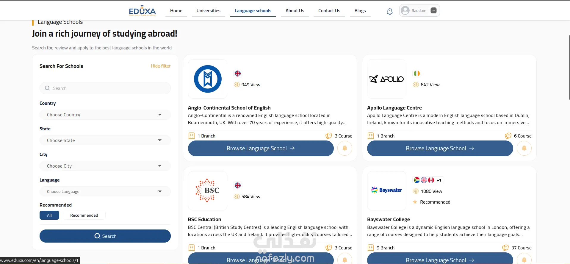The image size is (570, 264).
Task: Click the '9 Branch' text on Bayswater card
Action: pos(386,248)
